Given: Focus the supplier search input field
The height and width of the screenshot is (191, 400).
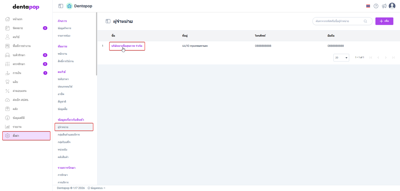Looking at the screenshot, I should point(342,21).
